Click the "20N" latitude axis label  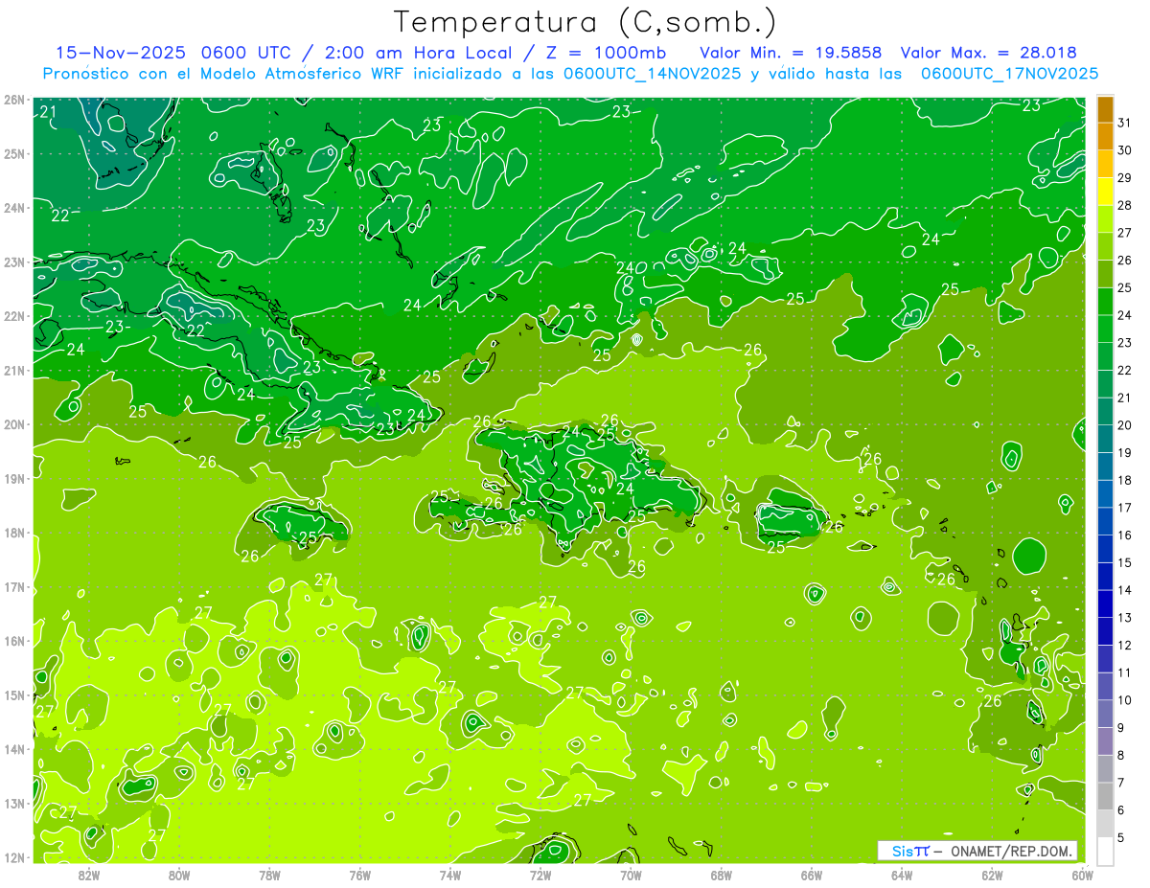click(14, 424)
